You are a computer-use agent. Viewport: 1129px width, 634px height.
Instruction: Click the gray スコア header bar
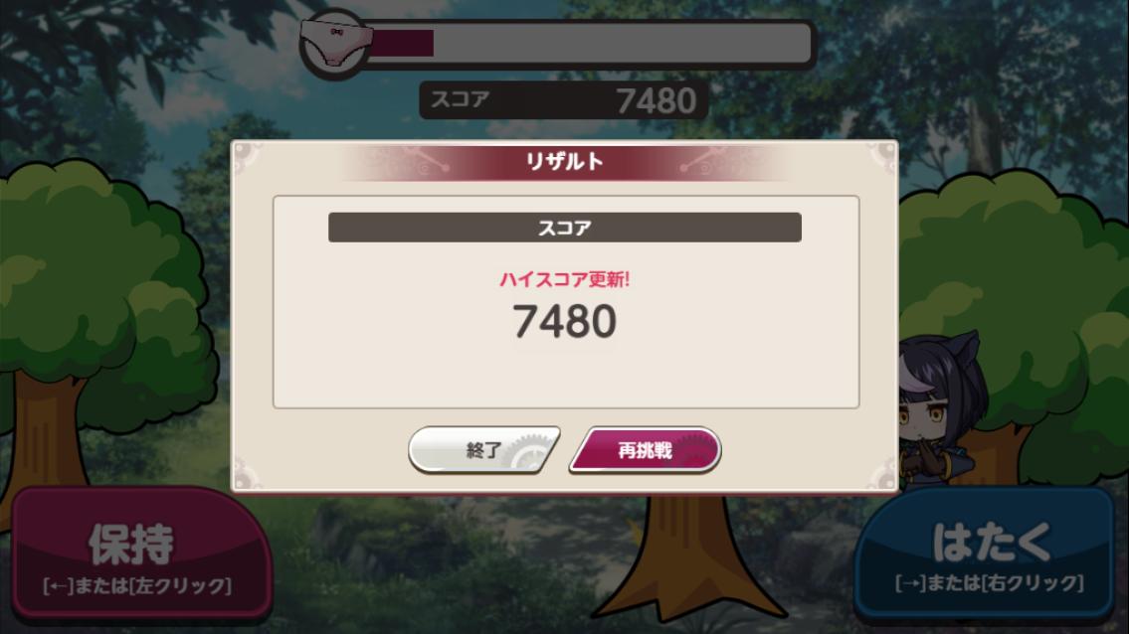565,228
